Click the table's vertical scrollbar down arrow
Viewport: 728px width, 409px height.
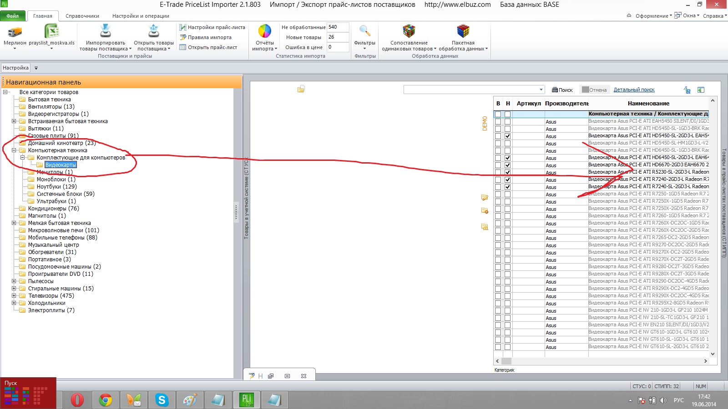713,354
